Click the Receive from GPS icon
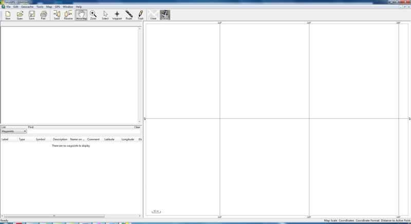 click(x=68, y=15)
